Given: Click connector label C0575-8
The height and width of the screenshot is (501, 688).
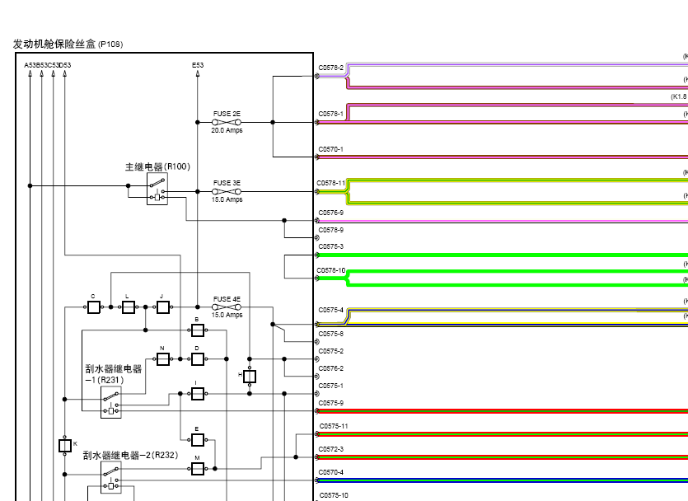Looking at the screenshot, I should tap(331, 334).
